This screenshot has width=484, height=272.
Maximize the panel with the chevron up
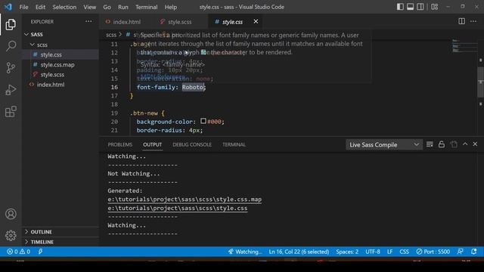pos(465,144)
